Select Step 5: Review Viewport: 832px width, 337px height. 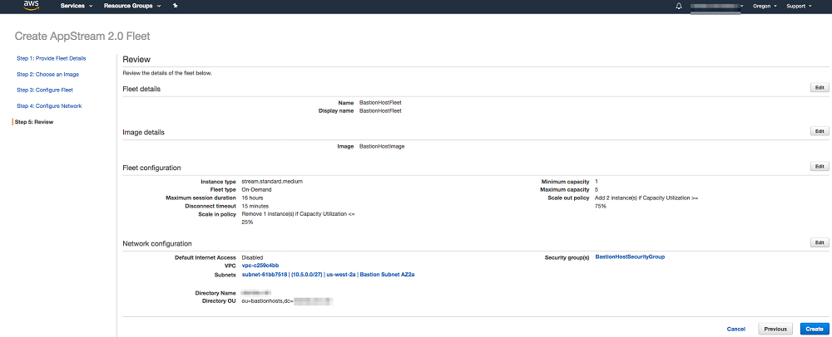click(x=34, y=122)
